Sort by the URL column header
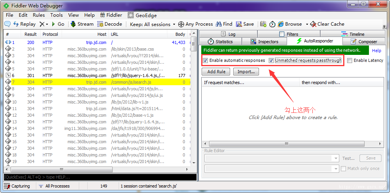This screenshot has width=390, height=193. click(138, 34)
